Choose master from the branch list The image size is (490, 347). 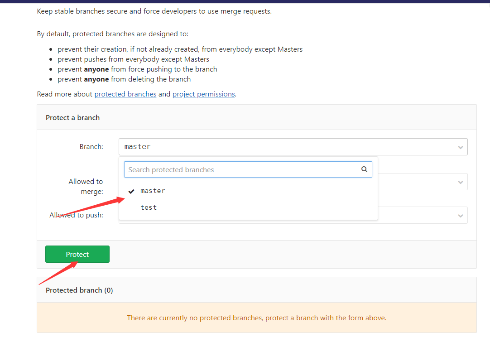click(x=153, y=191)
